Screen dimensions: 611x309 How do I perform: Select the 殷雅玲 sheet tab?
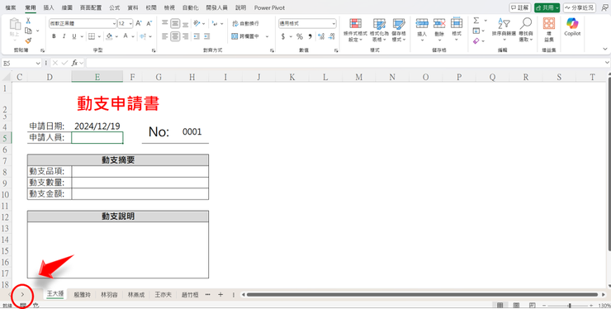pyautogui.click(x=83, y=295)
